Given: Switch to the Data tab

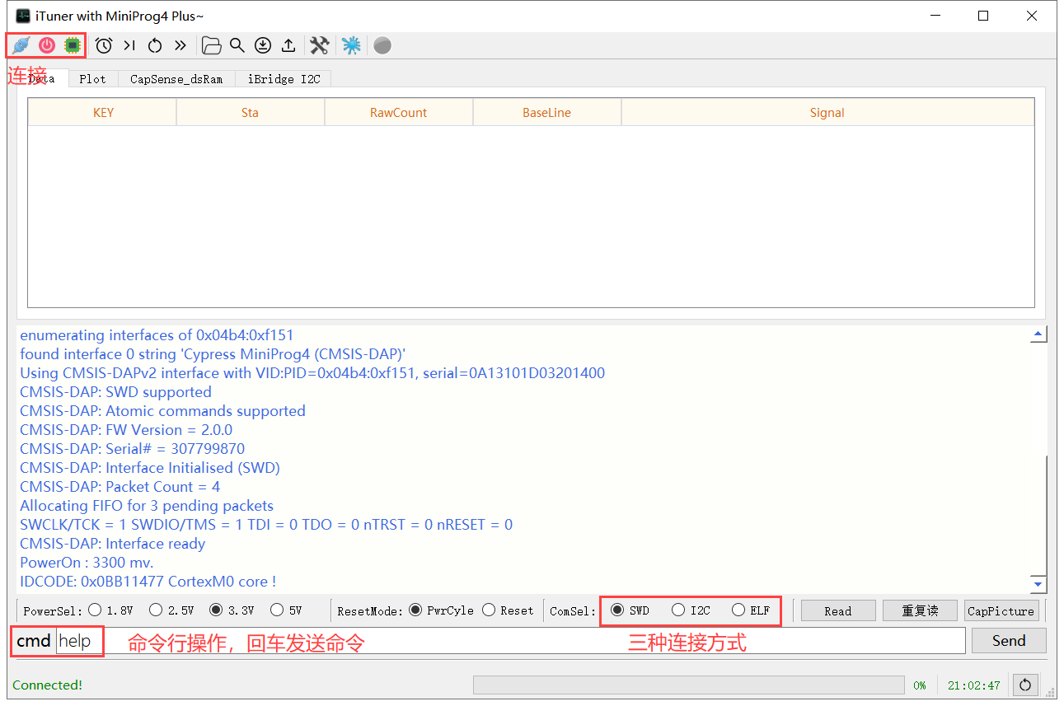Looking at the screenshot, I should coord(41,79).
